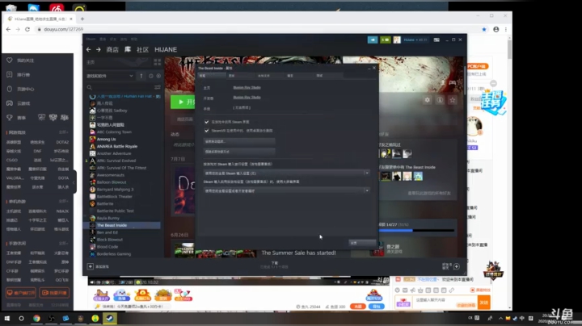Viewport: 582px width, 326px height.
Task: Click add a game plus icon
Action: 91,266
